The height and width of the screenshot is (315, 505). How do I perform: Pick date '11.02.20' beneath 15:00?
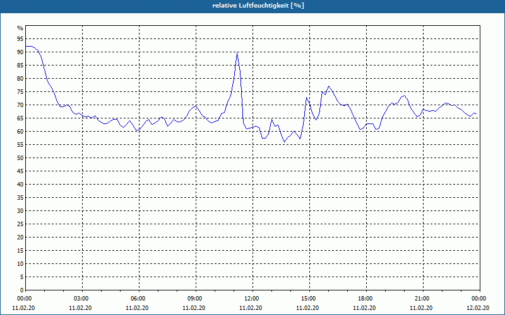pos(307,308)
